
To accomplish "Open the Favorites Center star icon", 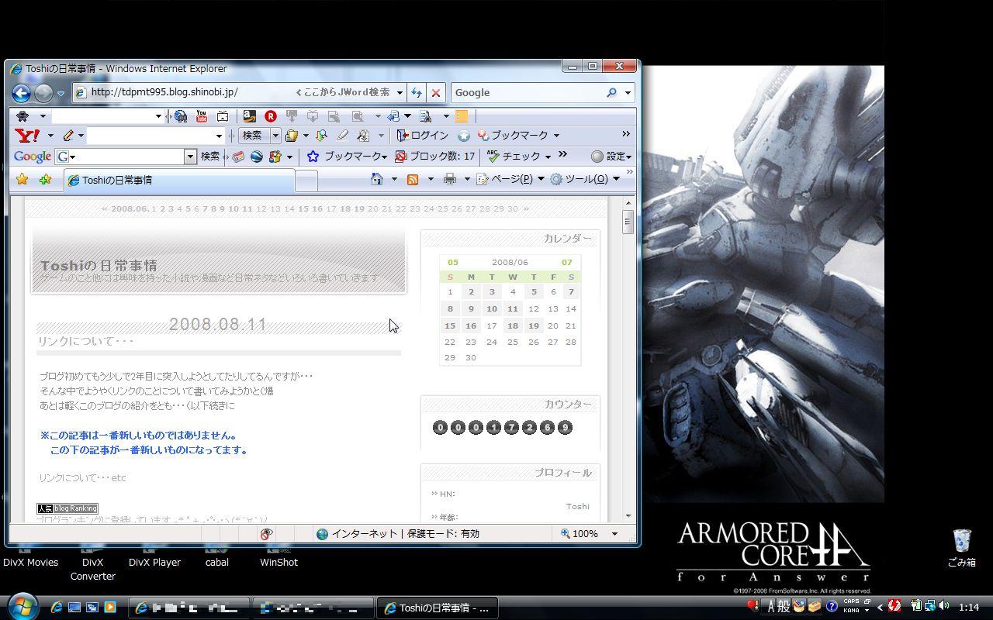I will (x=22, y=180).
